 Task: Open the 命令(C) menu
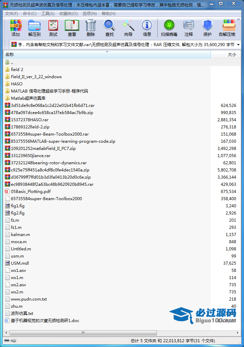coord(30,14)
